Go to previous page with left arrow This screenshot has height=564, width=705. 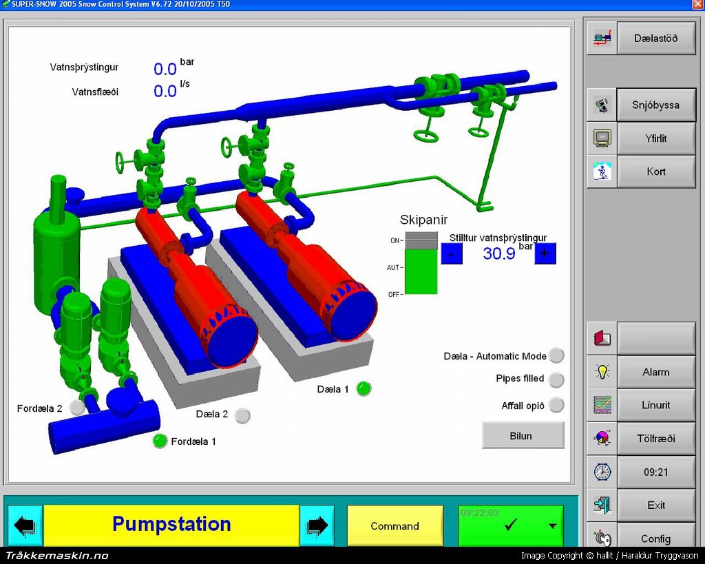pyautogui.click(x=25, y=526)
